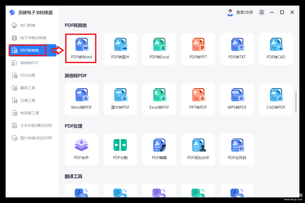
Task: Go to 热门转换 in the sidebar
Action: tap(33, 25)
